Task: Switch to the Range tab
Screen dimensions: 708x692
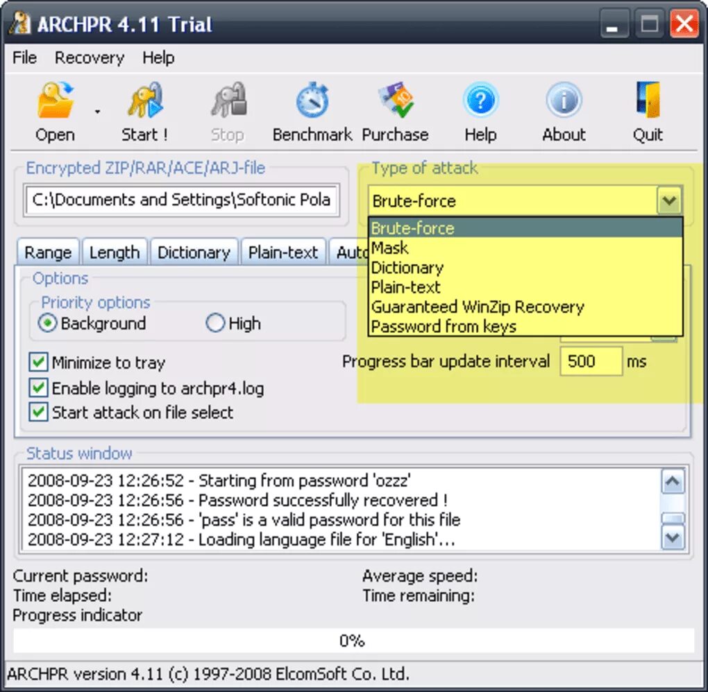Action: pyautogui.click(x=48, y=252)
